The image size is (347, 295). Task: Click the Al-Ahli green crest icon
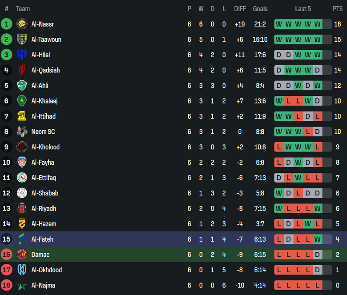point(22,85)
